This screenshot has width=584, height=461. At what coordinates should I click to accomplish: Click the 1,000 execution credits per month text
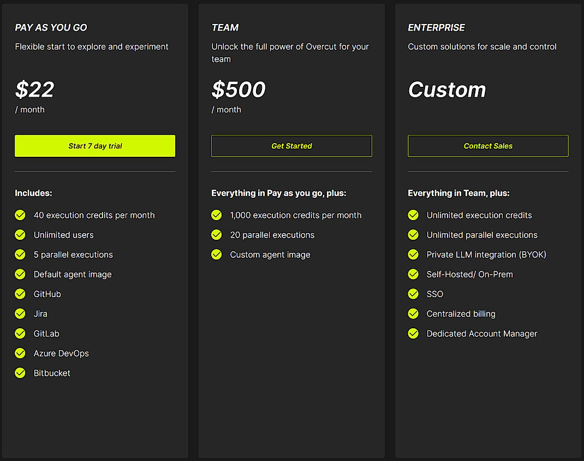click(x=296, y=215)
